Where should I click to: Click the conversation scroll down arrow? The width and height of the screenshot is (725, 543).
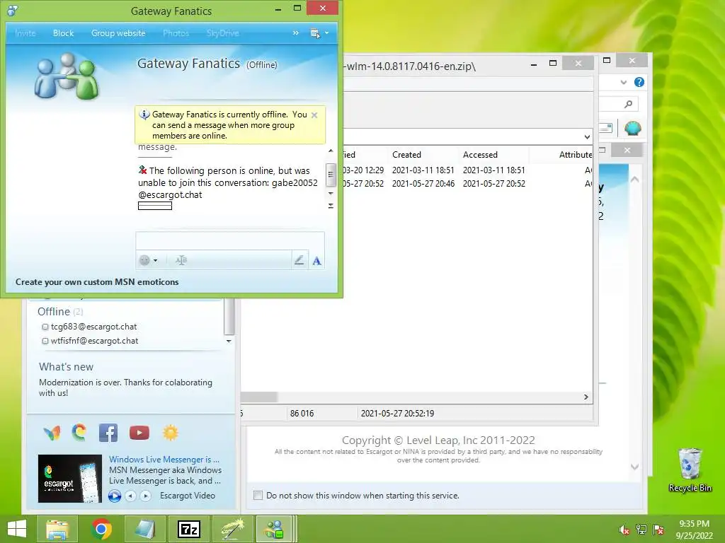click(331, 194)
